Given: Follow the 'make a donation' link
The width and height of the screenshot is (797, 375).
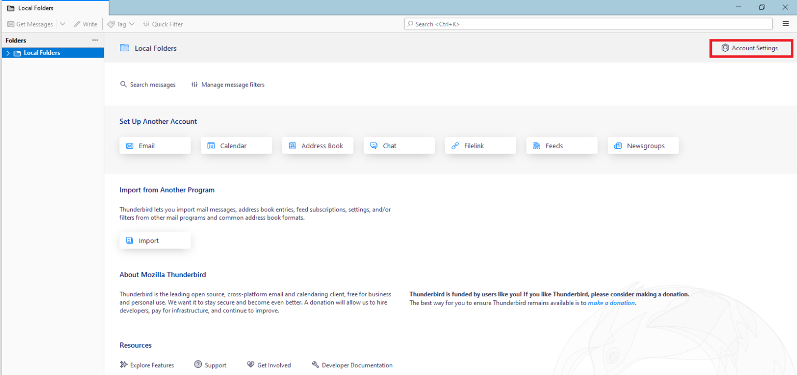Looking at the screenshot, I should [611, 303].
